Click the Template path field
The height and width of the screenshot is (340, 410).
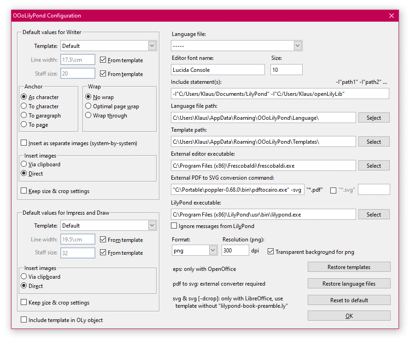pyautogui.click(x=264, y=142)
